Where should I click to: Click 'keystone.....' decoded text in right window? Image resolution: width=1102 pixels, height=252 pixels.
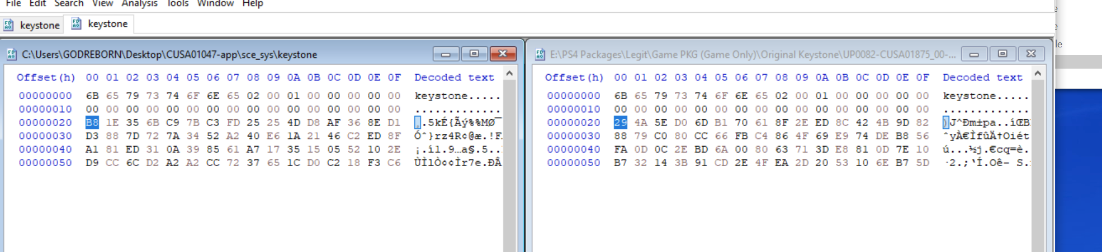986,96
